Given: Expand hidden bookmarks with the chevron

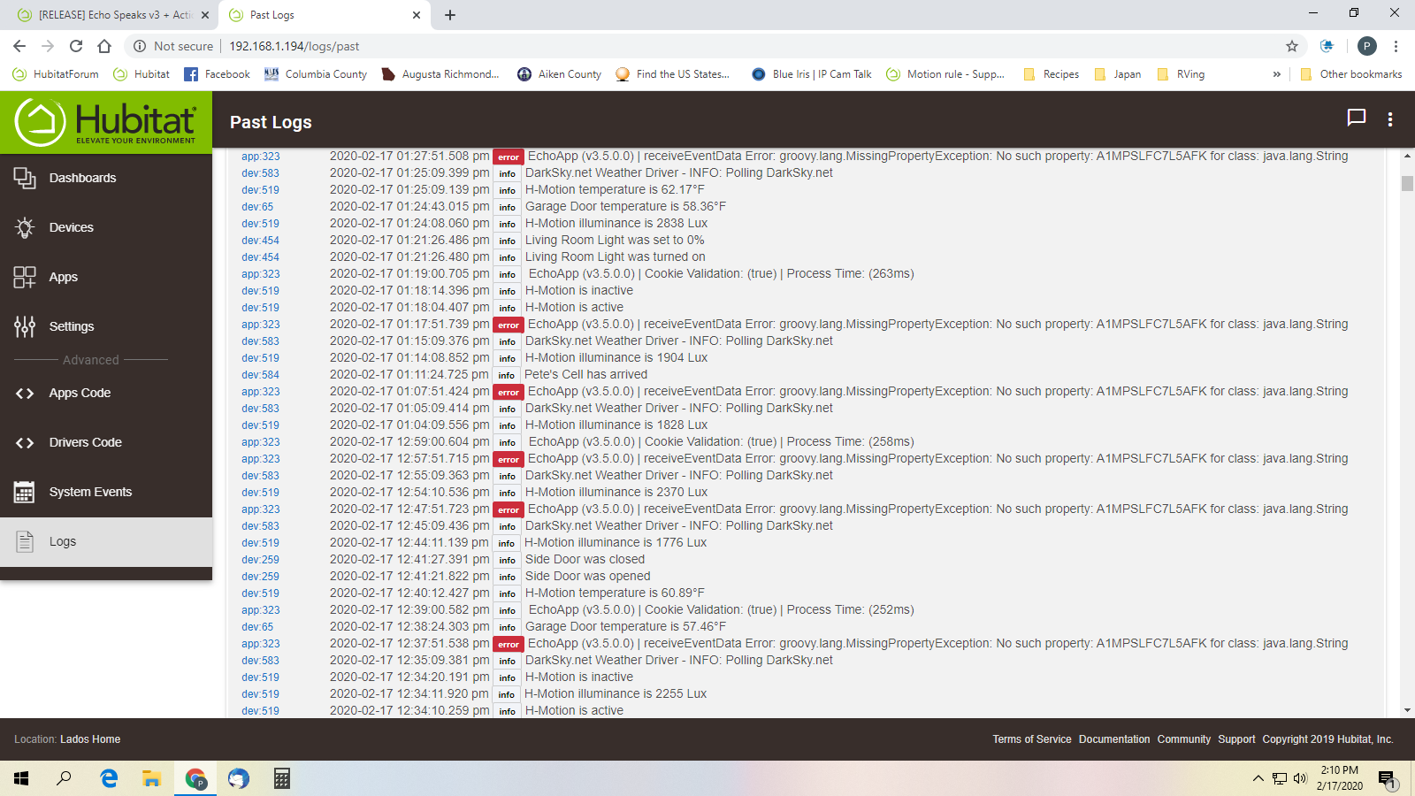Looking at the screenshot, I should point(1276,74).
